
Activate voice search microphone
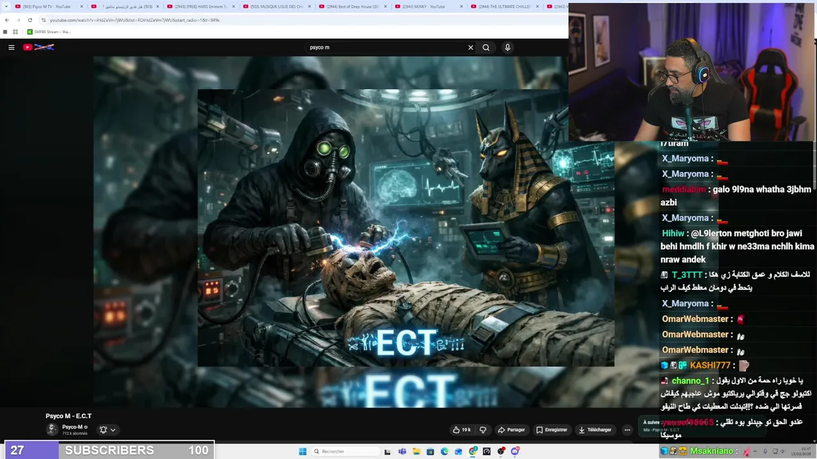tap(507, 47)
